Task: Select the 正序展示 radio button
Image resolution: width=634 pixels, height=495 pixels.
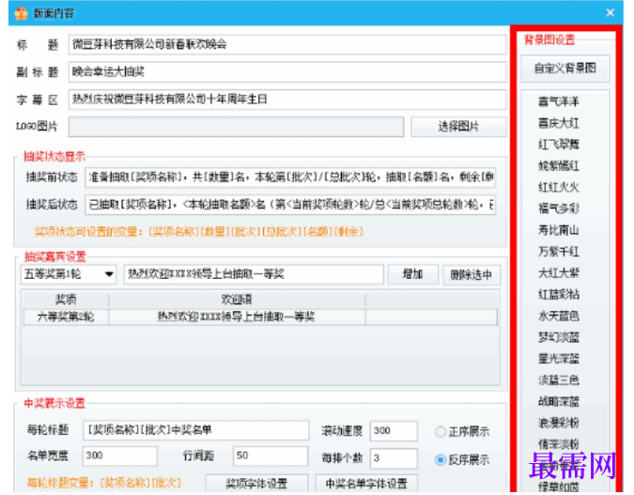Action: (x=441, y=432)
